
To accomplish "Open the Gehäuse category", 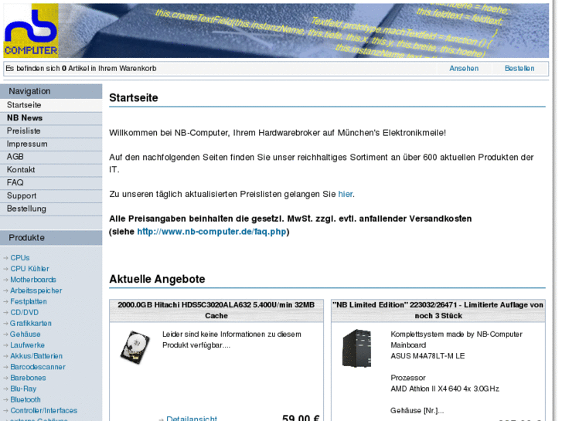I will tap(25, 334).
